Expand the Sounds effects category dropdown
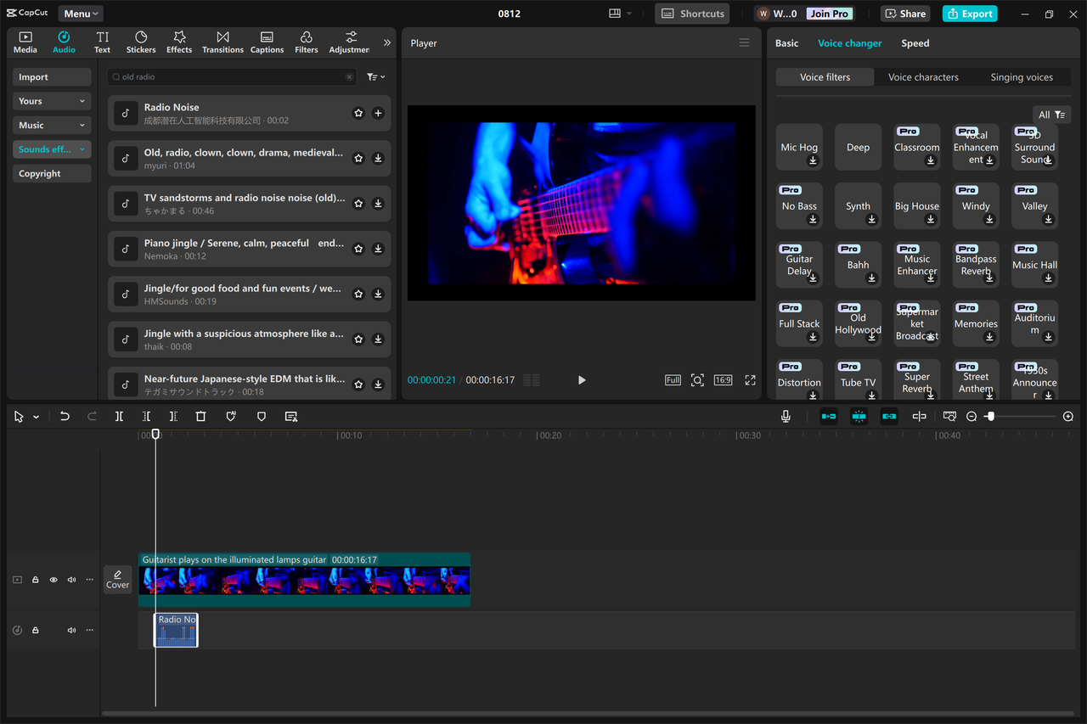 coord(81,149)
